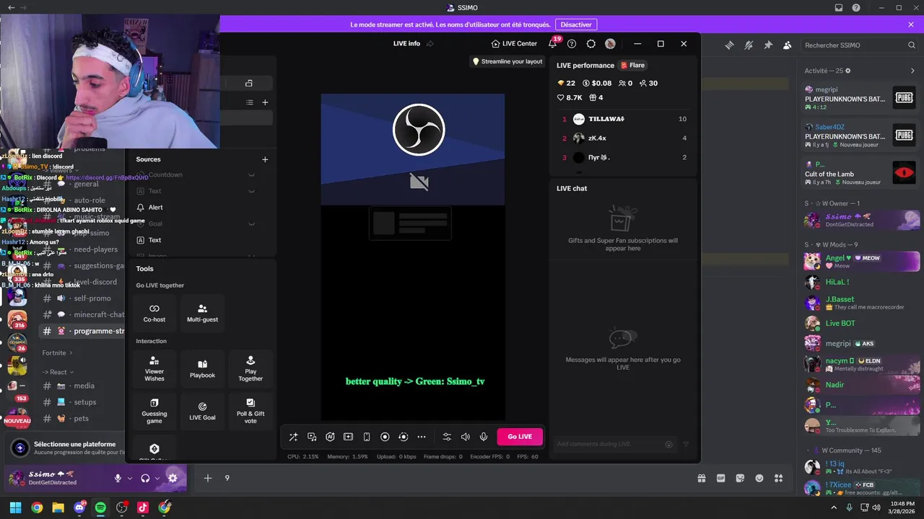Open Discord microphone options chevron
924x519 pixels.
coord(130,478)
